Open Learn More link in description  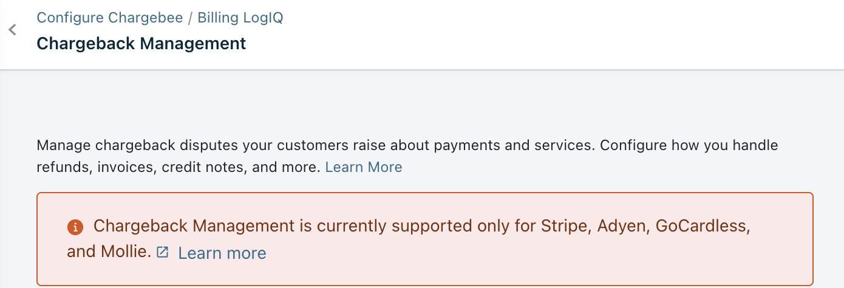(x=364, y=167)
